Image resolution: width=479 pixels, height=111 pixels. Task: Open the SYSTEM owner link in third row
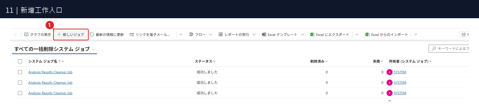point(400,93)
